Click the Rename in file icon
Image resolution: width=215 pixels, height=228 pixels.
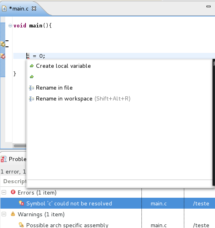click(x=32, y=88)
